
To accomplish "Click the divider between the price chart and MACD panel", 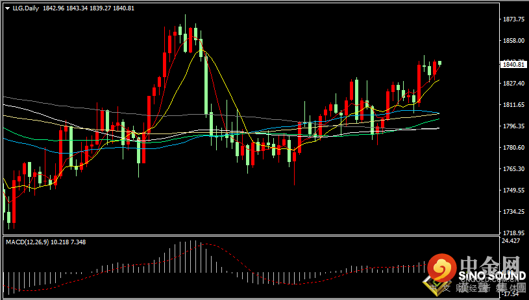I will pos(251,235).
